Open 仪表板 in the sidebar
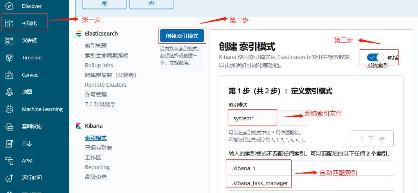Image resolution: width=418 pixels, height=193 pixels. pos(29,41)
